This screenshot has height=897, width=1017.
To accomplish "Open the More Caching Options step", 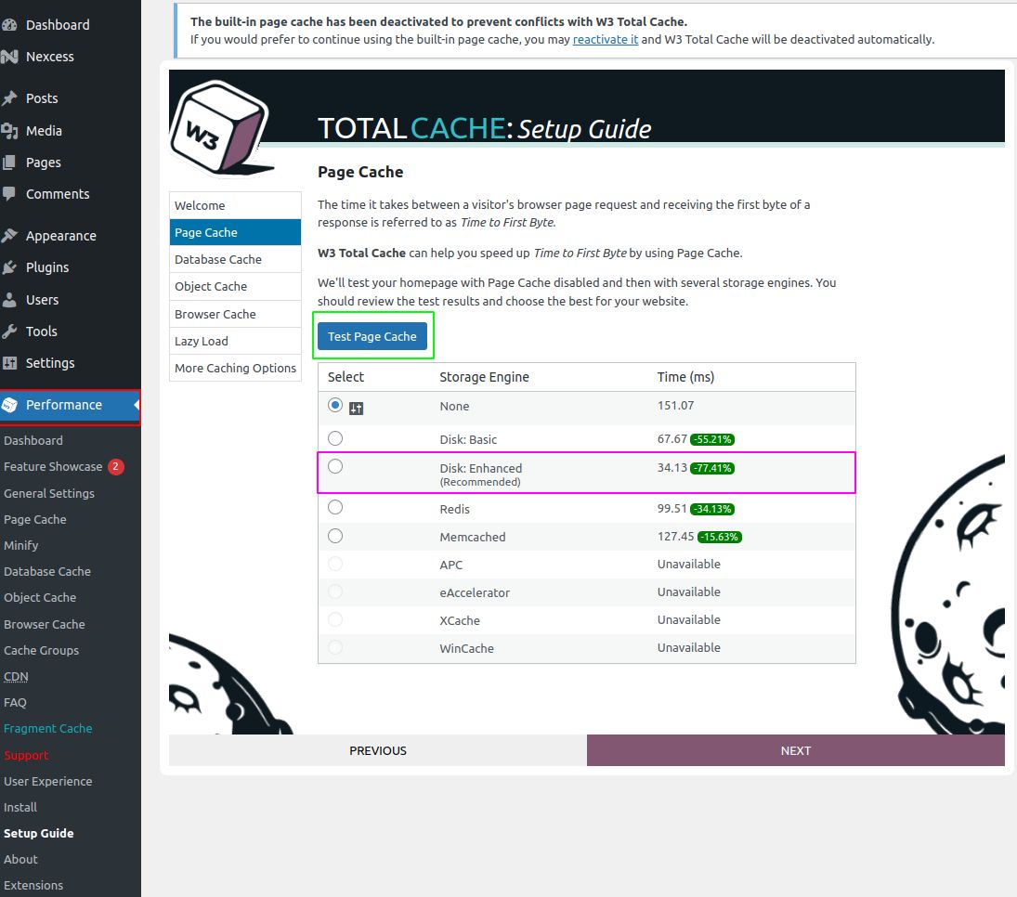I will point(235,368).
